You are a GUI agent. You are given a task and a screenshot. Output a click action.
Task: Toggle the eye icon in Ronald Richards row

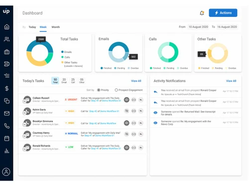click(x=126, y=148)
